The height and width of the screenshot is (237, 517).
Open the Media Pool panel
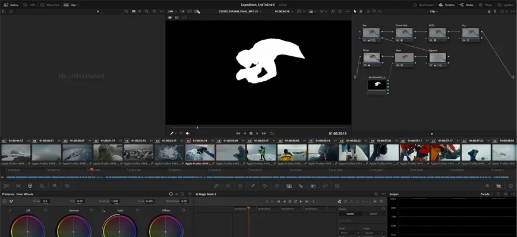click(x=49, y=5)
